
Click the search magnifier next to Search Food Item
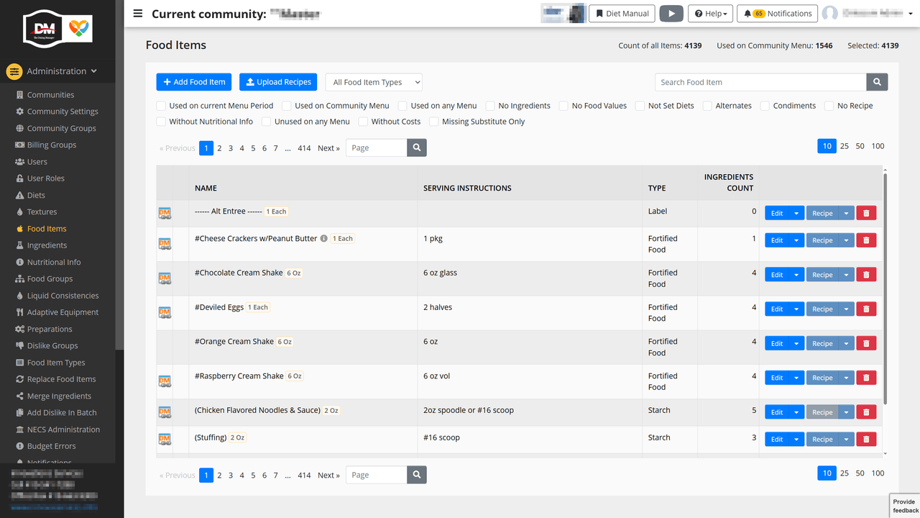point(877,82)
